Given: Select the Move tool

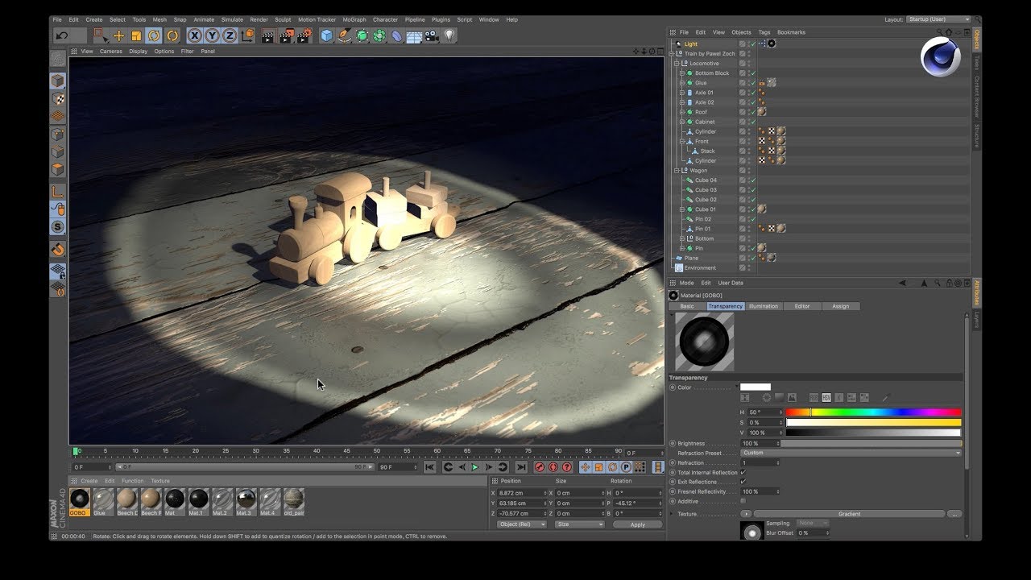Looking at the screenshot, I should click(118, 35).
